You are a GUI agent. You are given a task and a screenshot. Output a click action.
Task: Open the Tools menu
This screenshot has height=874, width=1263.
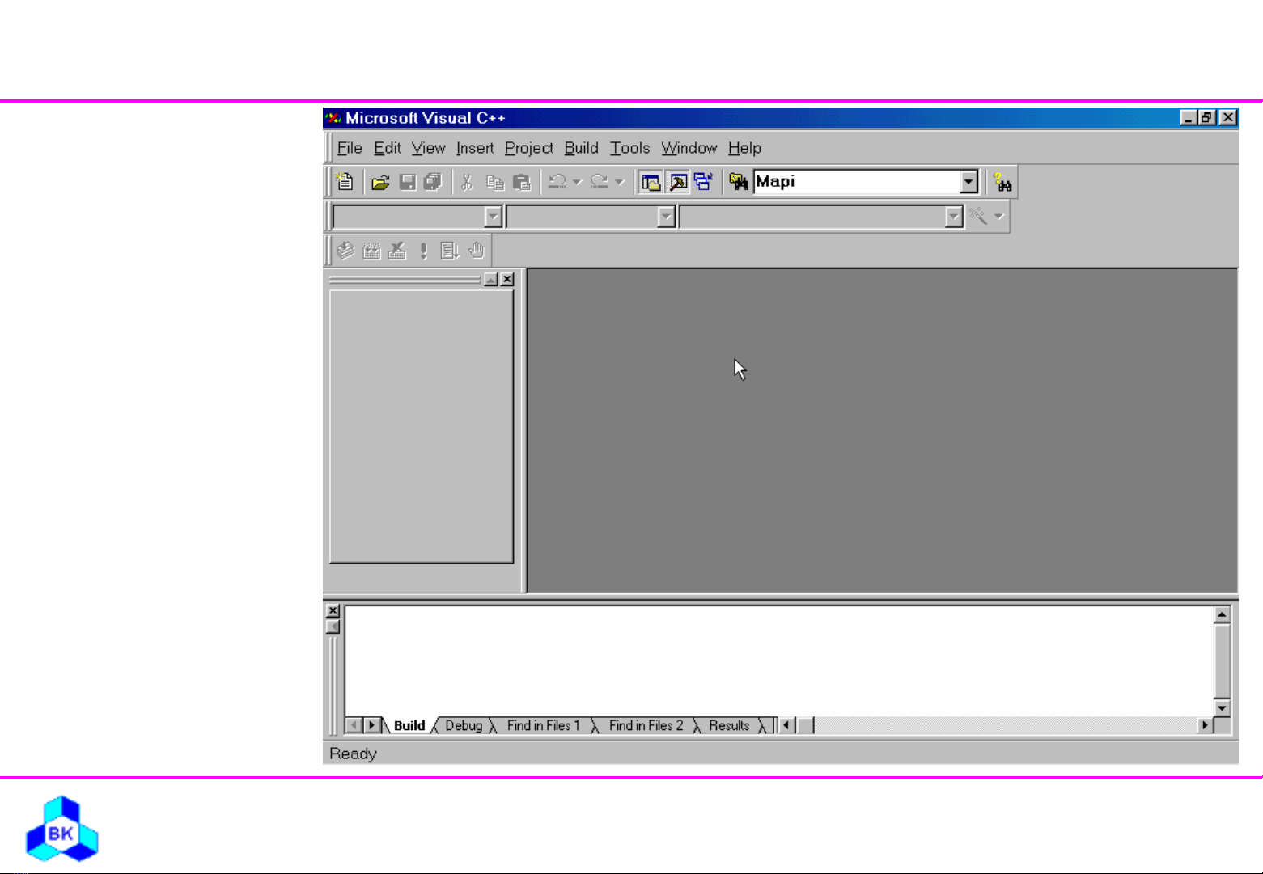tap(629, 148)
